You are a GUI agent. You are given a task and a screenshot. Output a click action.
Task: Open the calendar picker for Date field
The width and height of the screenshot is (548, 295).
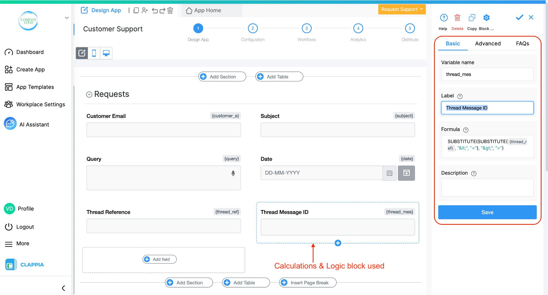tap(389, 173)
